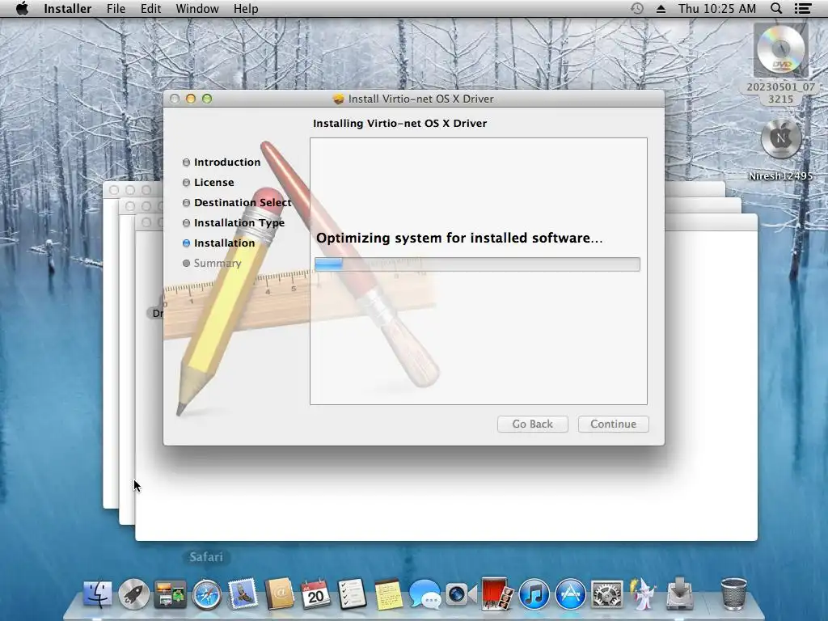
Task: Click the Continue button
Action: click(x=613, y=424)
